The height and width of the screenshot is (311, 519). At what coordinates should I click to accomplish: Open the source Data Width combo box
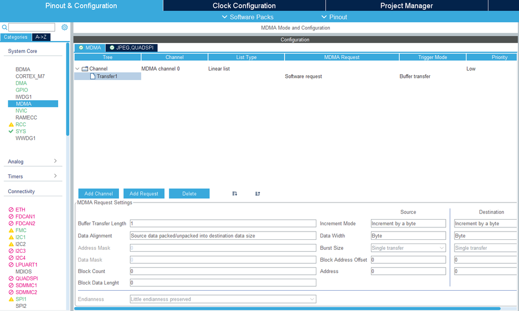click(408, 236)
